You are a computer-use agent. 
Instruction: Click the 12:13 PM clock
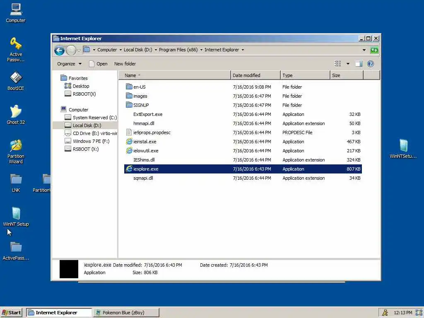pyautogui.click(x=402, y=313)
